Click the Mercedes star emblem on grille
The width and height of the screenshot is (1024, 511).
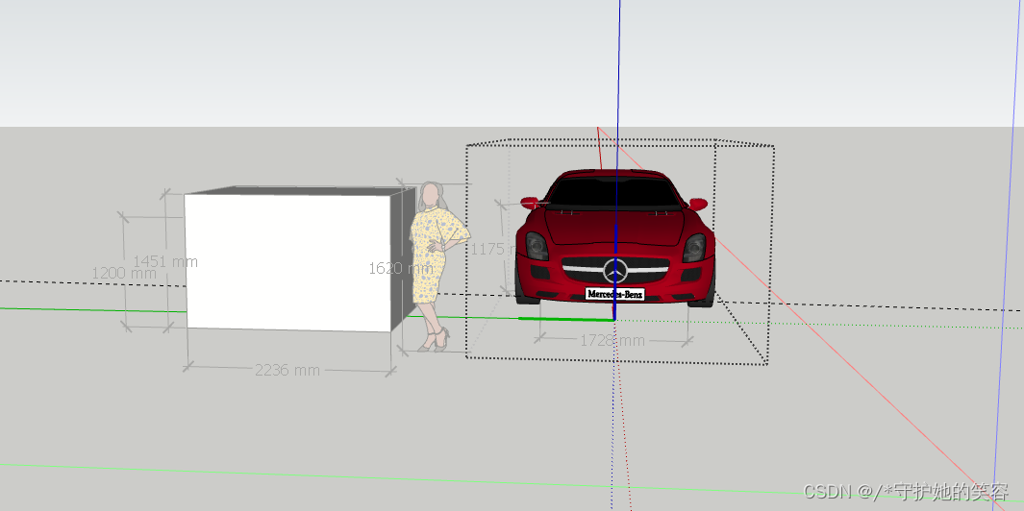(x=615, y=271)
